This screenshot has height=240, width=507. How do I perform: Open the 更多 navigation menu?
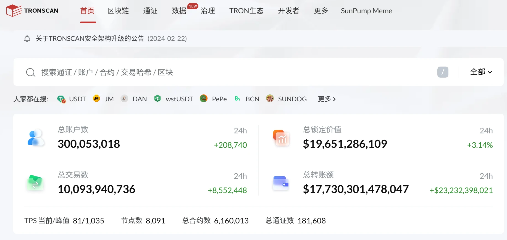pyautogui.click(x=321, y=11)
